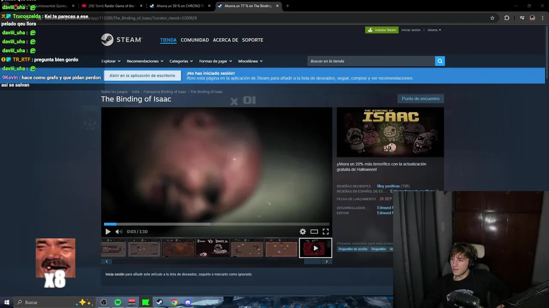The width and height of the screenshot is (549, 308).
Task: Expand the Explorar dropdown
Action: pos(111,61)
